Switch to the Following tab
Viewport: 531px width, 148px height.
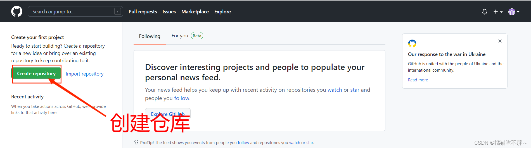(150, 36)
